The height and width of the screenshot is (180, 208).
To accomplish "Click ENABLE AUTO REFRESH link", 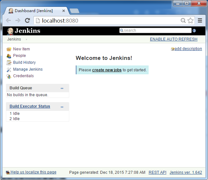I will [174, 39].
